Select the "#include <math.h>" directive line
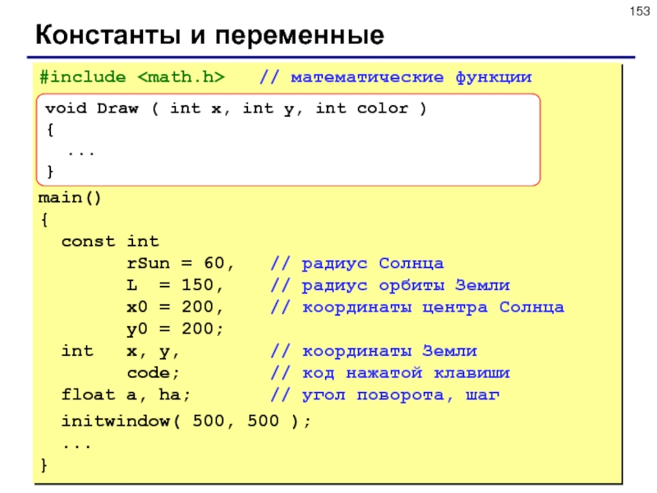Screen dimensions: 657x493 click(x=132, y=77)
